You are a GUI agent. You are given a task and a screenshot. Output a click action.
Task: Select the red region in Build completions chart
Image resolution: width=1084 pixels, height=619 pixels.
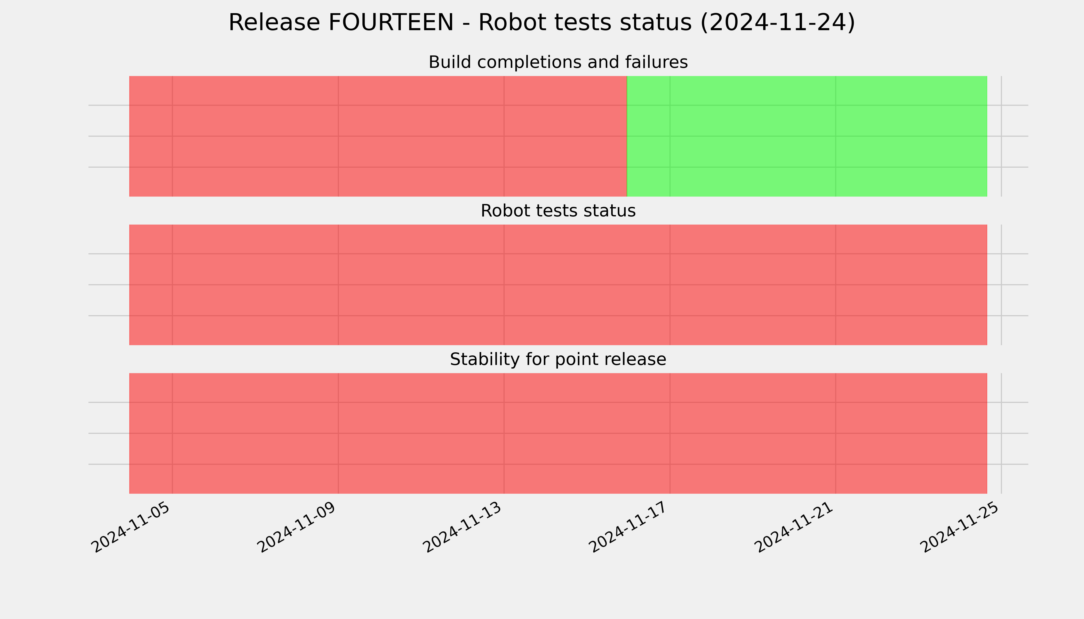pyautogui.click(x=378, y=136)
